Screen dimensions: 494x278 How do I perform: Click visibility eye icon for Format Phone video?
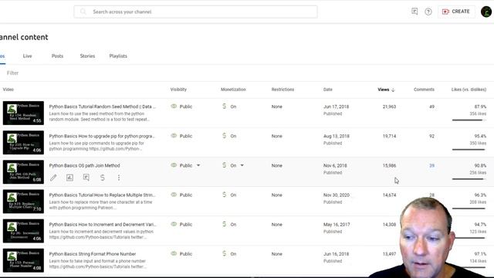174,254
